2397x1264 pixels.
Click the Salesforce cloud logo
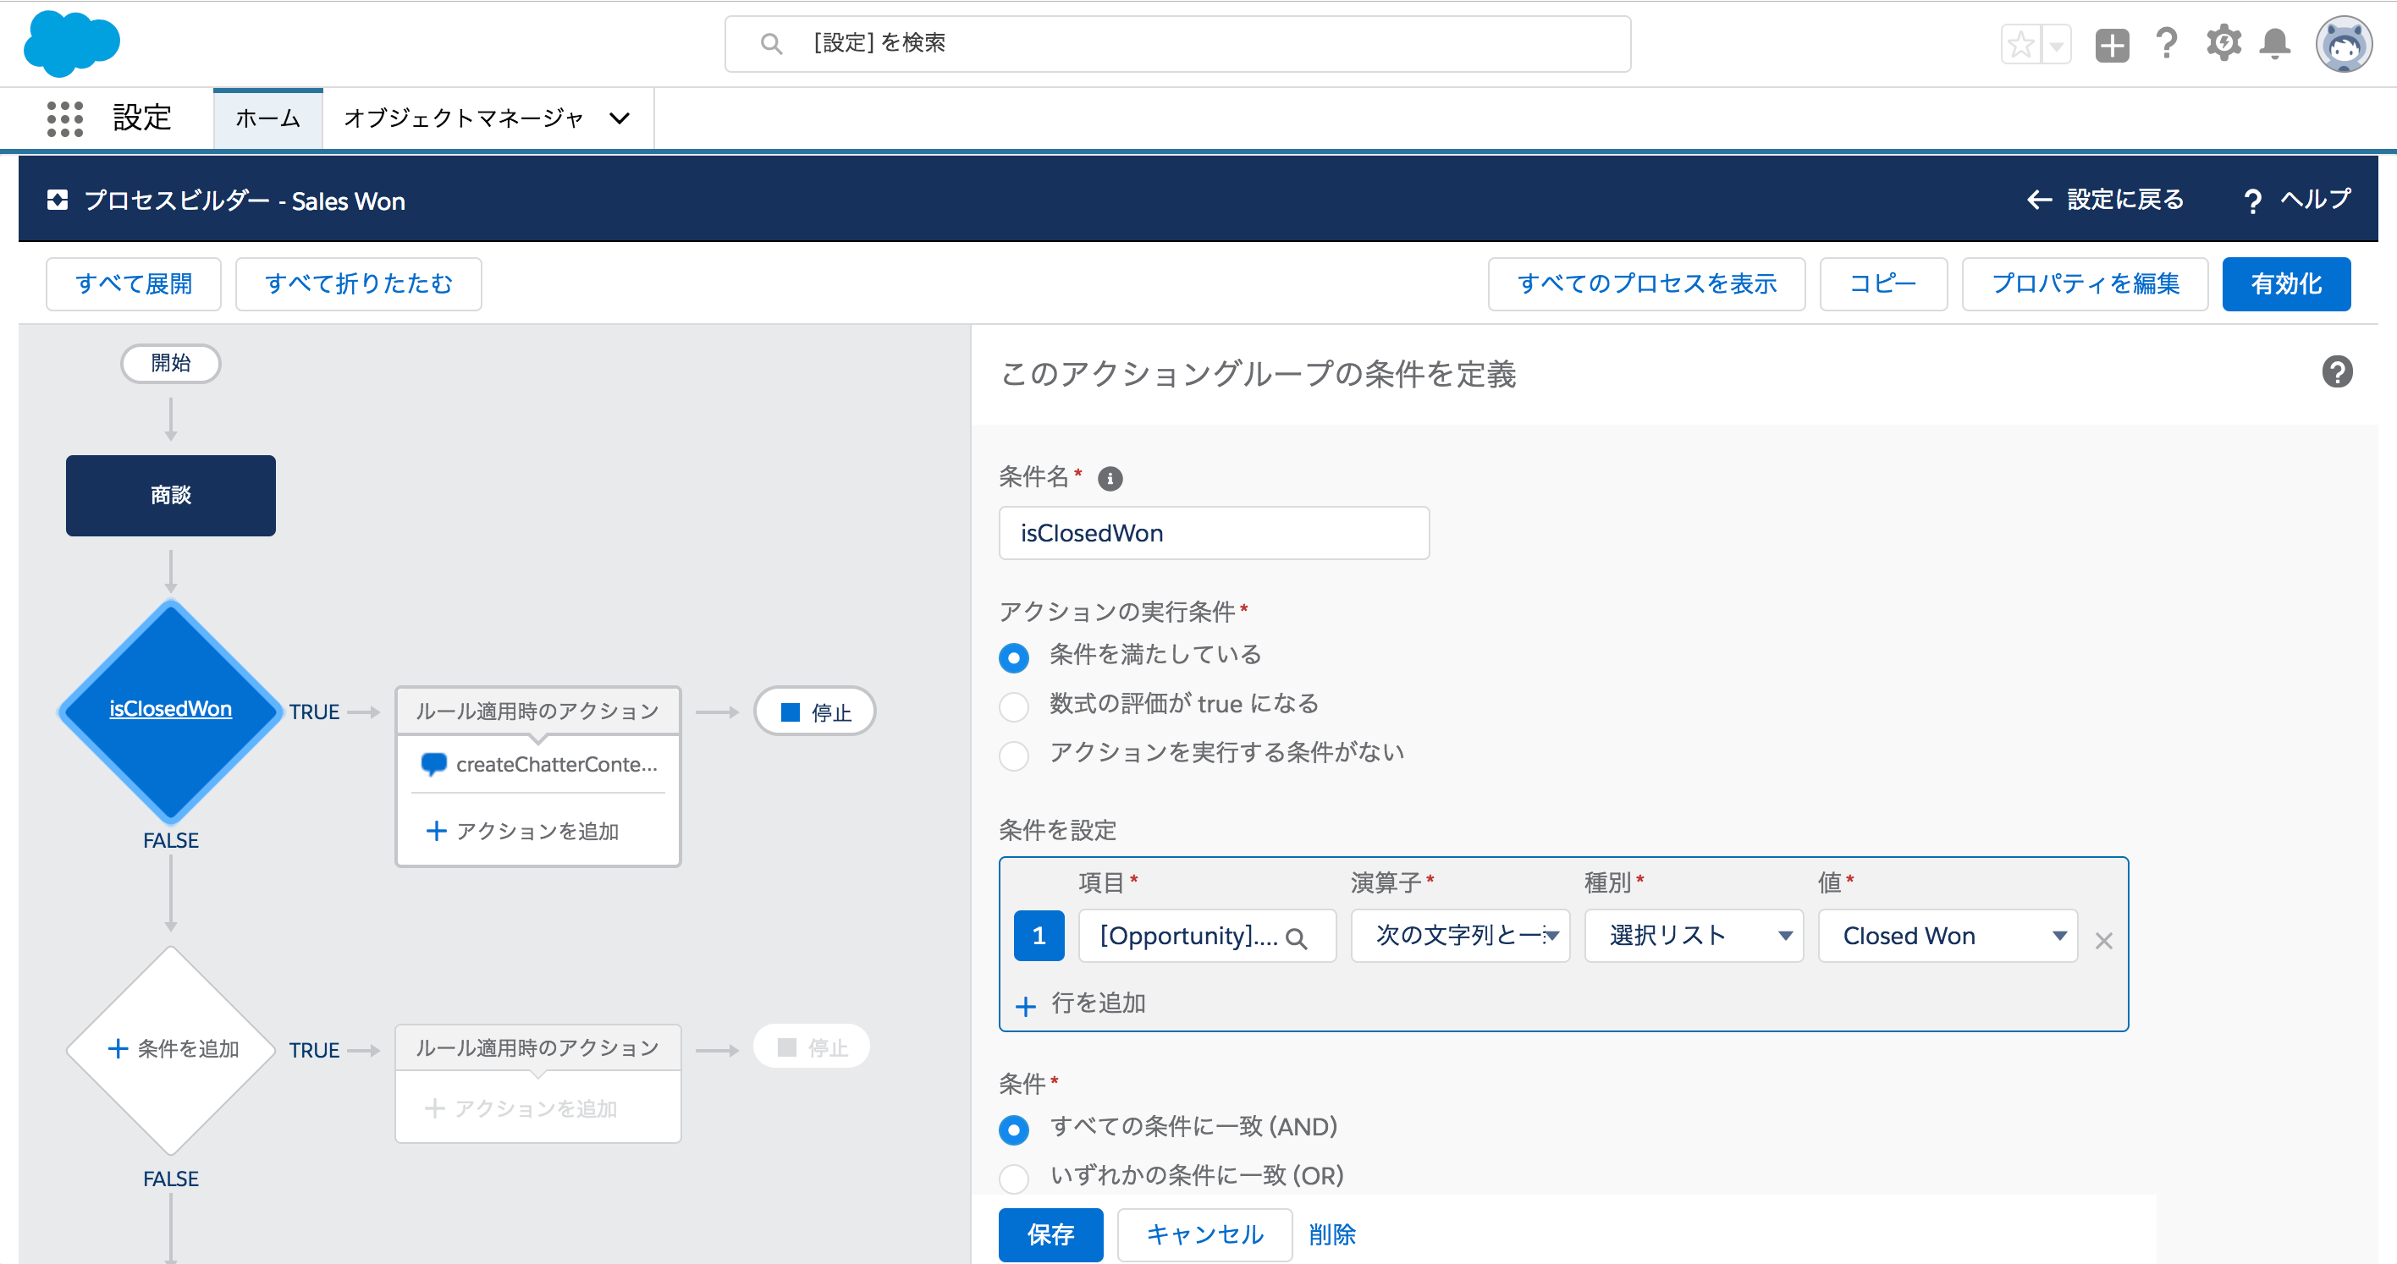(x=71, y=43)
